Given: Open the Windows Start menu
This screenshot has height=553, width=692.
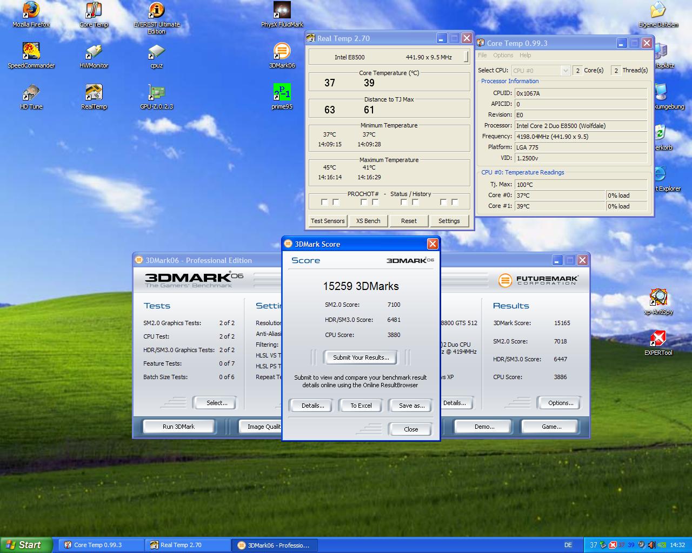Looking at the screenshot, I should point(26,545).
